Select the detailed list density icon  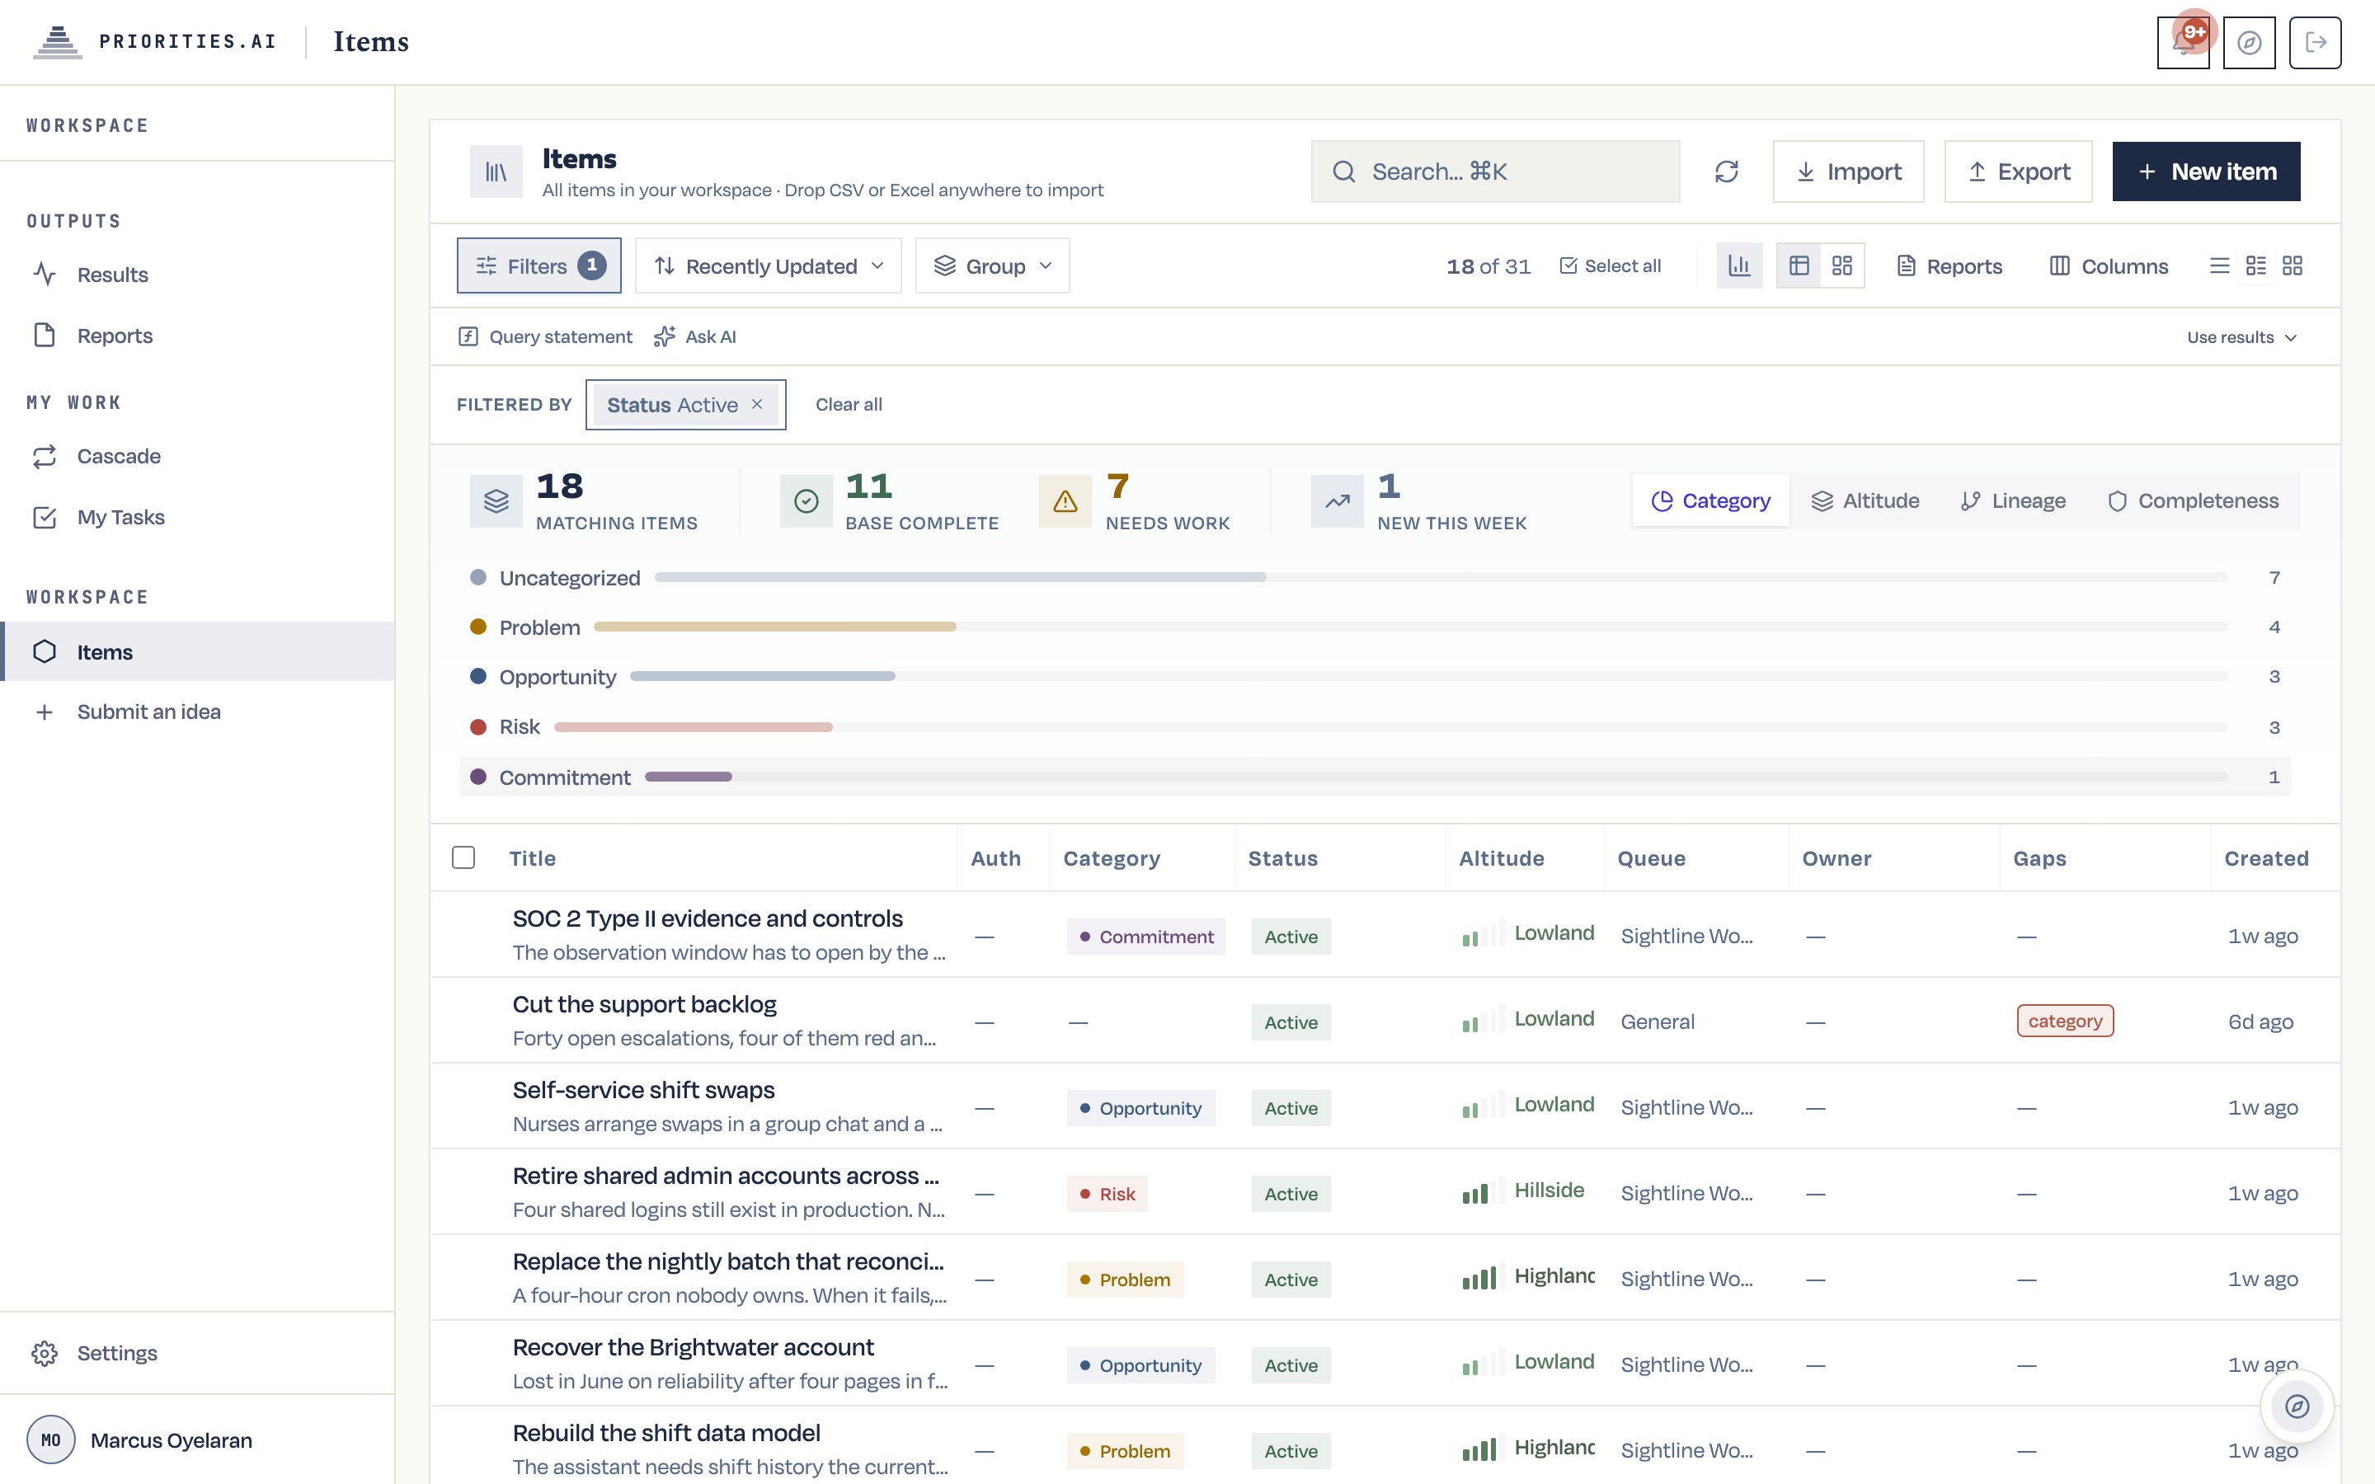[2255, 266]
